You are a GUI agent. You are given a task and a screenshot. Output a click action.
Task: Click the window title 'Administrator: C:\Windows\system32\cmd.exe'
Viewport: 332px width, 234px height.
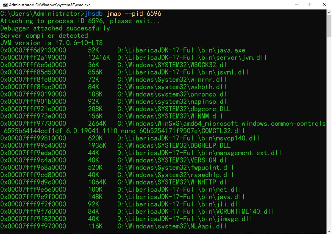[x=50, y=5]
